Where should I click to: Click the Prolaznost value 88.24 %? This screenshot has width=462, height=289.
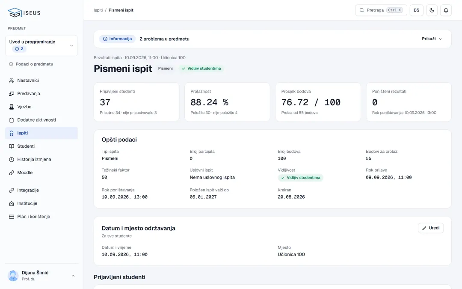pyautogui.click(x=210, y=102)
